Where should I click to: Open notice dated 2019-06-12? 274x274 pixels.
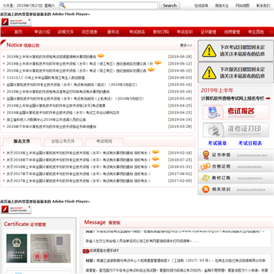(x=80, y=64)
